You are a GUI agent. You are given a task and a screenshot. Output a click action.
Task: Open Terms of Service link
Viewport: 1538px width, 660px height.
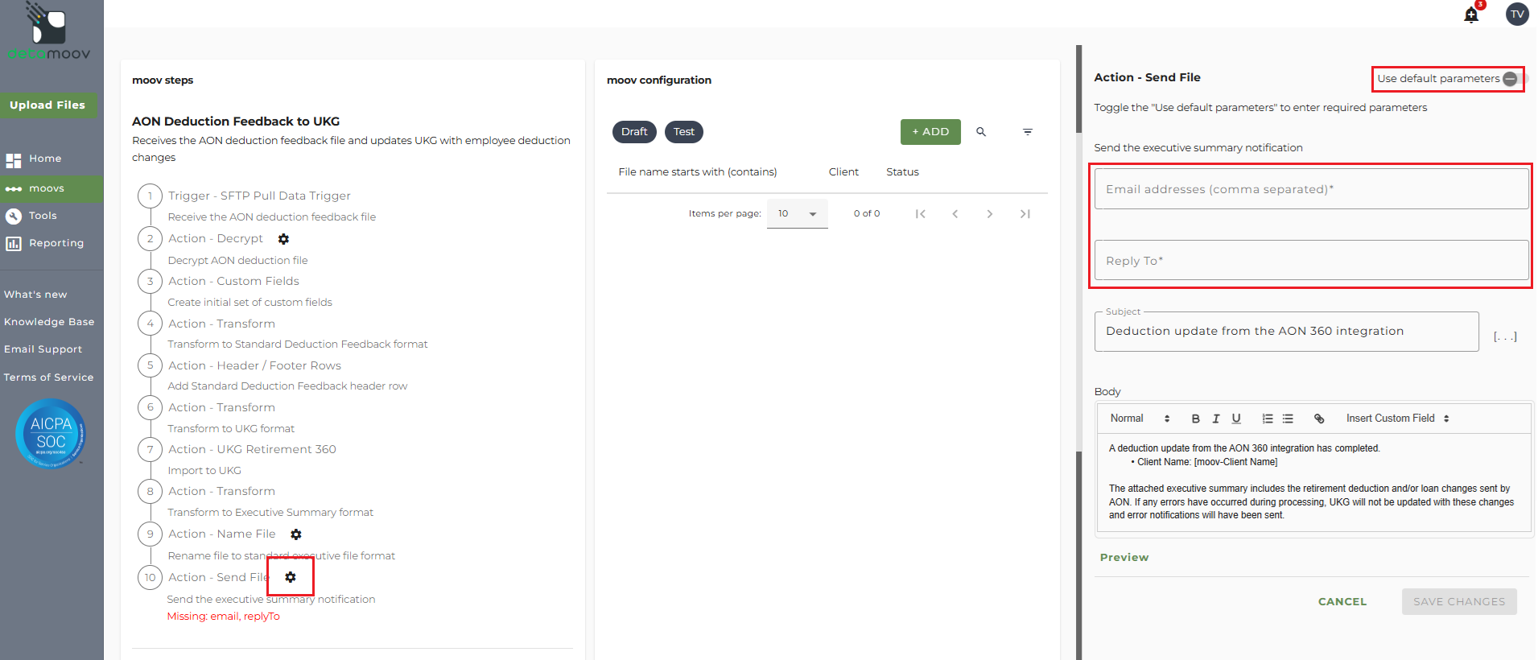click(x=48, y=377)
